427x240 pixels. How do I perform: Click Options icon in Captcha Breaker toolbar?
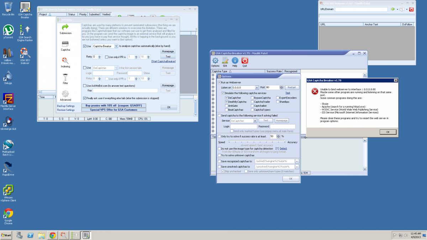(x=215, y=62)
